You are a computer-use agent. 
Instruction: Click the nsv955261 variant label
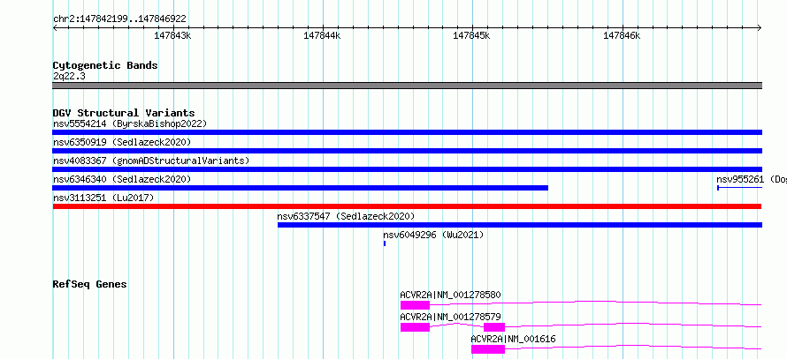coord(752,179)
